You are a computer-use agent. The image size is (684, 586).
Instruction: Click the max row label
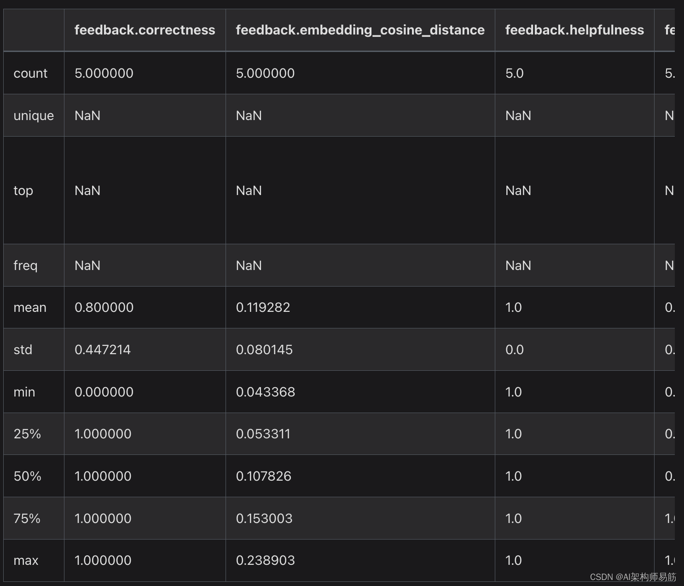click(26, 560)
